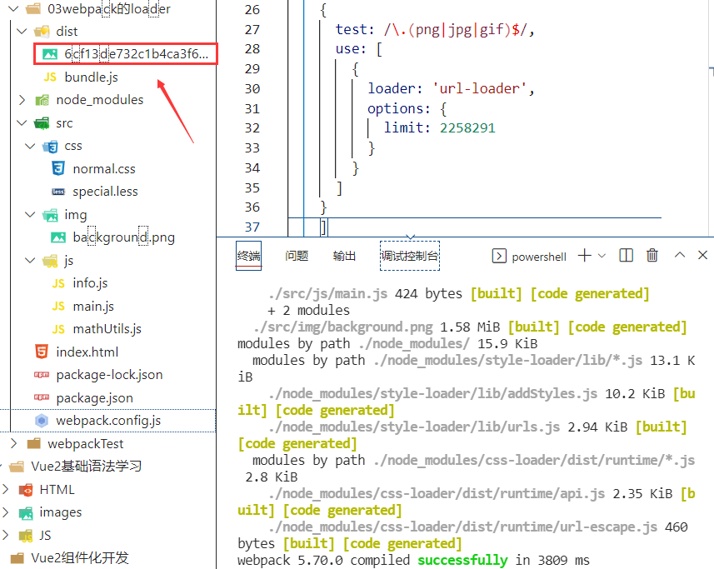Maximize panel with the up chevron
The height and width of the screenshot is (569, 714).
pyautogui.click(x=679, y=255)
